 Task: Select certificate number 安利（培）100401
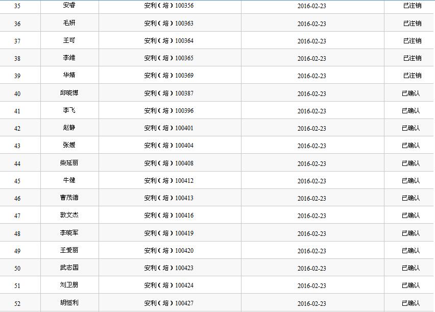168,128
